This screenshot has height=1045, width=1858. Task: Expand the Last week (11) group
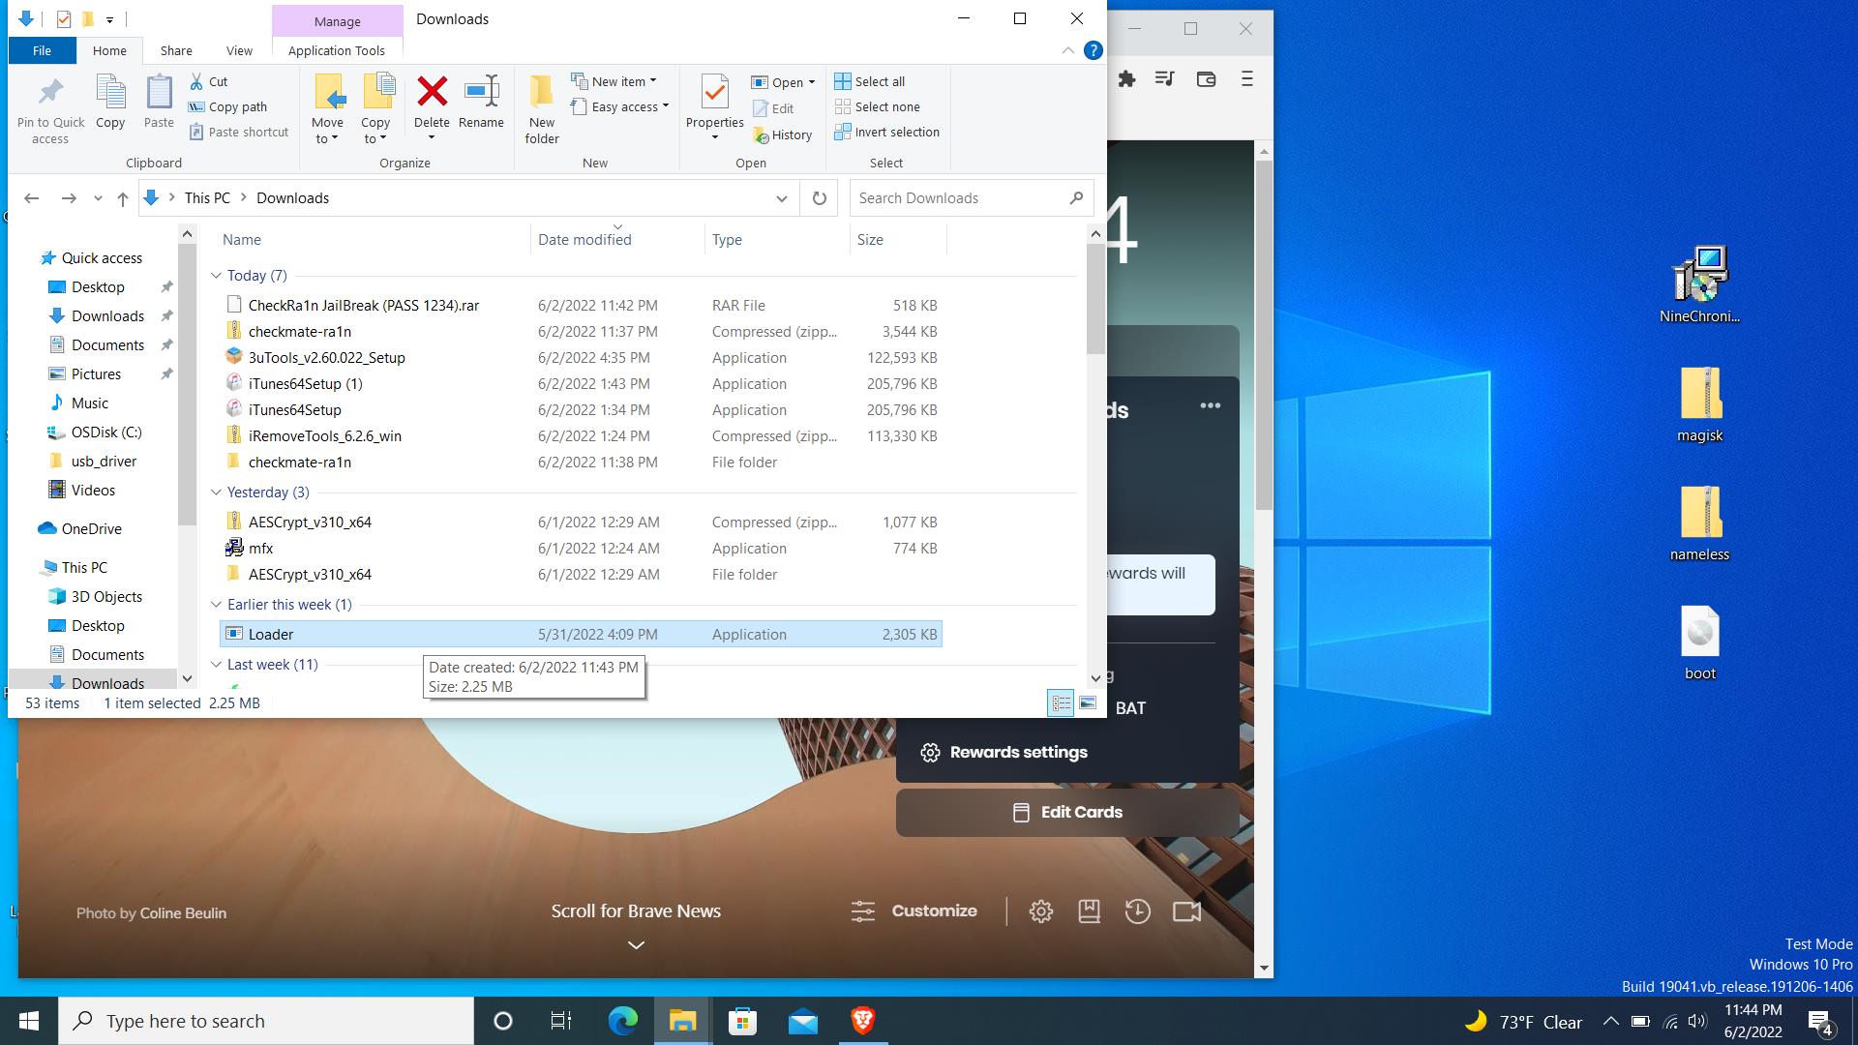pos(216,665)
